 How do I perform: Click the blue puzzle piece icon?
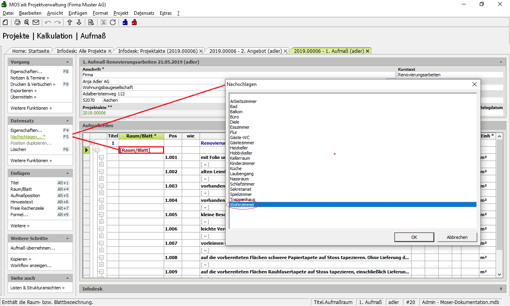pos(125,22)
